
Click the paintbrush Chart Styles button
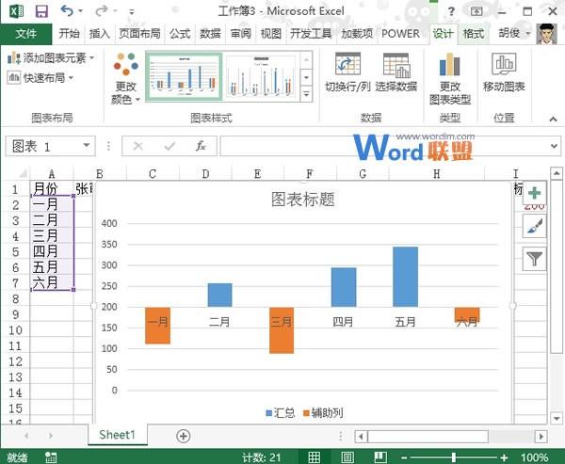[x=534, y=226]
